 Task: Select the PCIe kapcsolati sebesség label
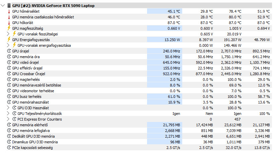tap(32, 148)
